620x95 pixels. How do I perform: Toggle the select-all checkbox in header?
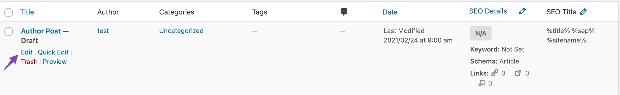click(x=9, y=12)
